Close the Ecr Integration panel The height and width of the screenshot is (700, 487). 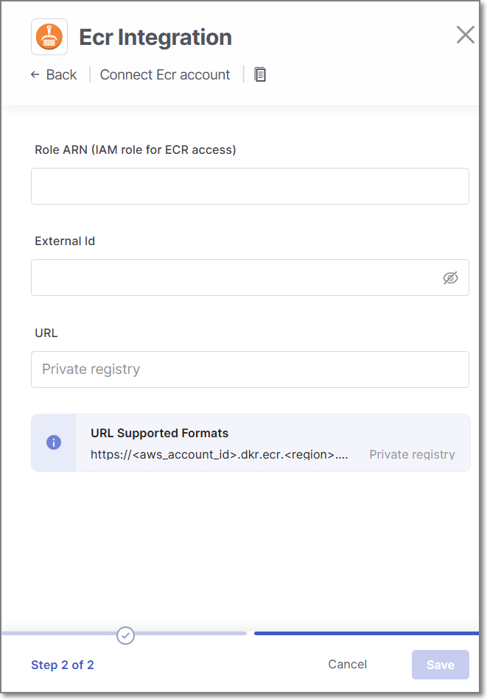465,35
